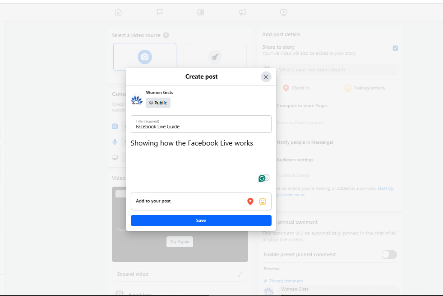443x296 pixels.
Task: Click the Try Again button in the video preview
Action: [180, 242]
